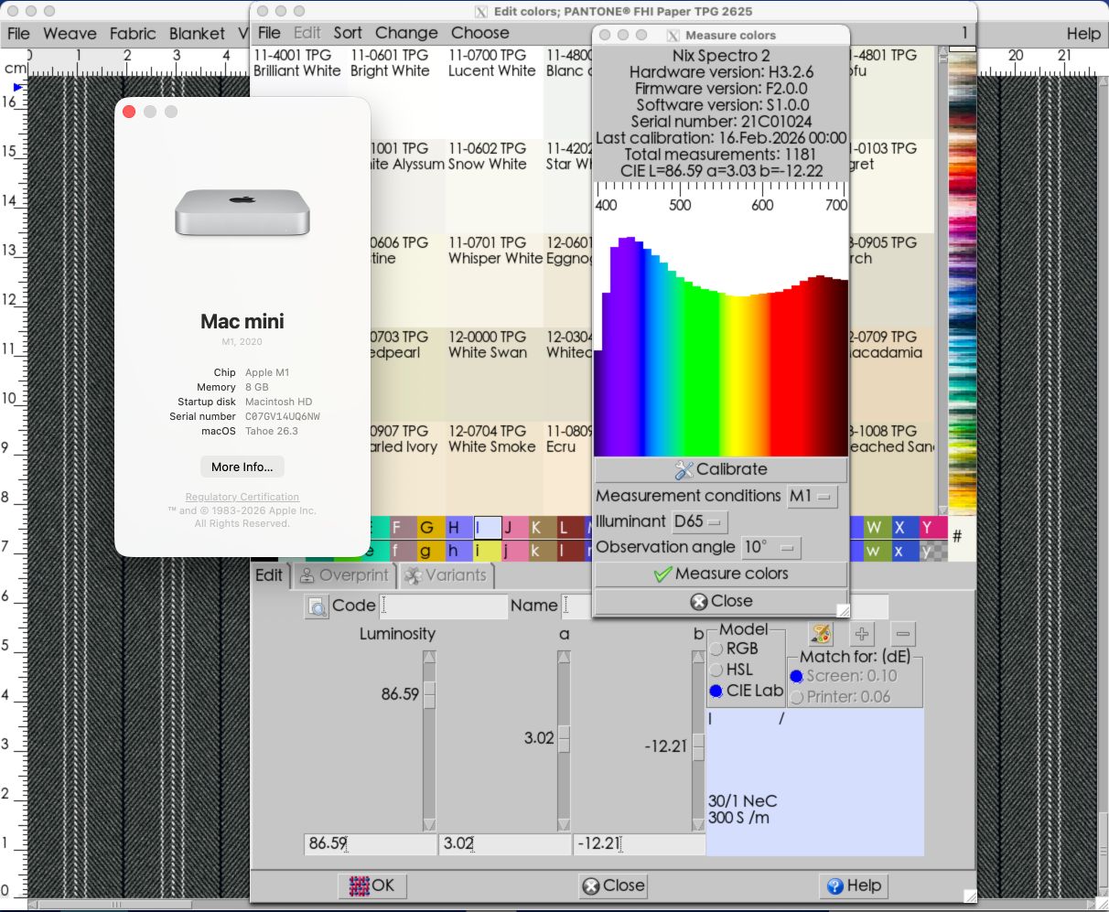Image resolution: width=1109 pixels, height=912 pixels.
Task: Click More Info in Mac mini window
Action: (x=242, y=467)
